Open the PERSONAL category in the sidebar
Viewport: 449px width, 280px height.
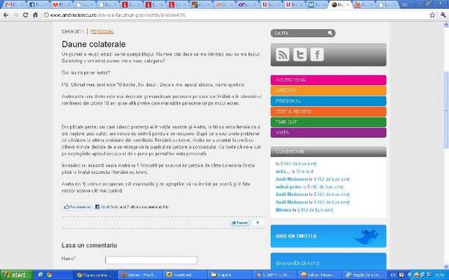(x=328, y=101)
